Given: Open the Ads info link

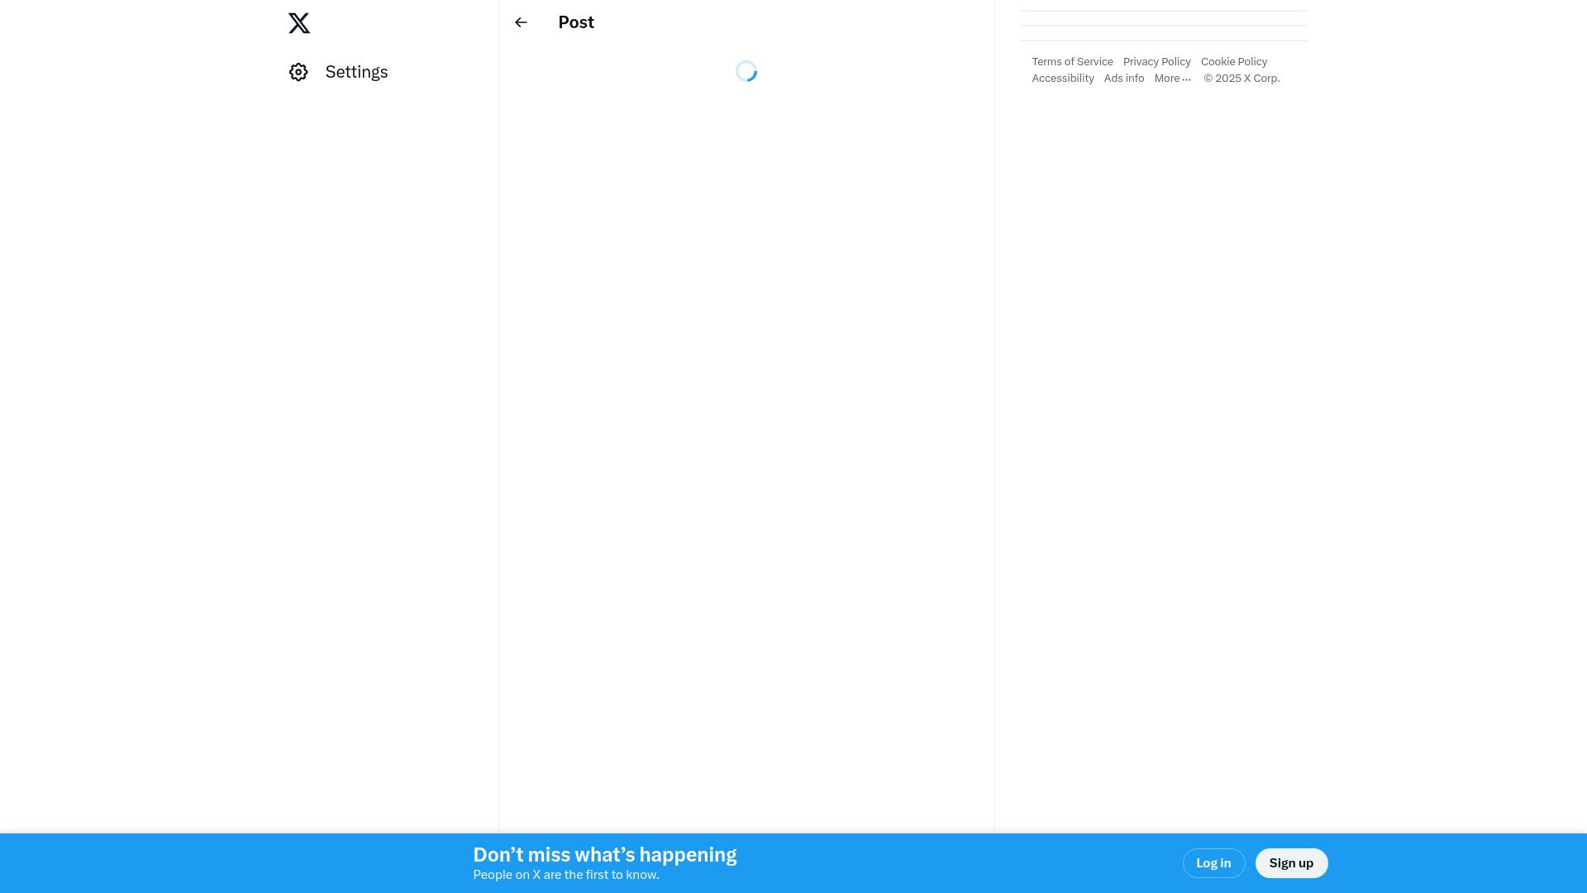Looking at the screenshot, I should coord(1123,79).
